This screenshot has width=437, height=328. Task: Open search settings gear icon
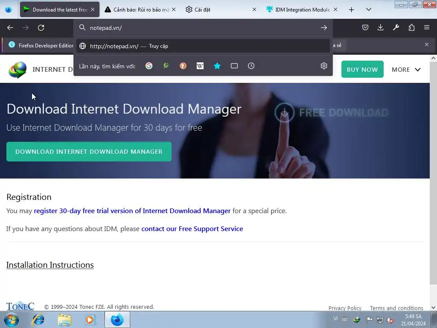click(323, 66)
